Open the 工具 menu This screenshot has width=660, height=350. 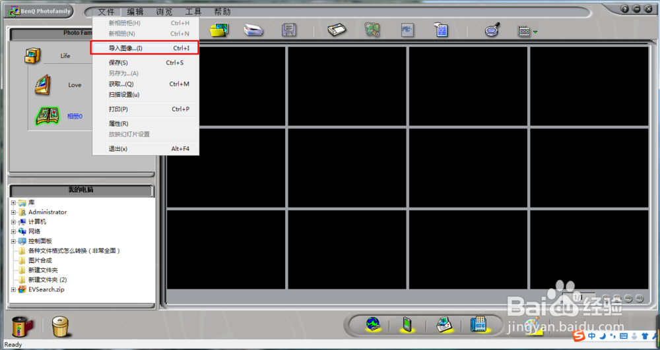193,12
